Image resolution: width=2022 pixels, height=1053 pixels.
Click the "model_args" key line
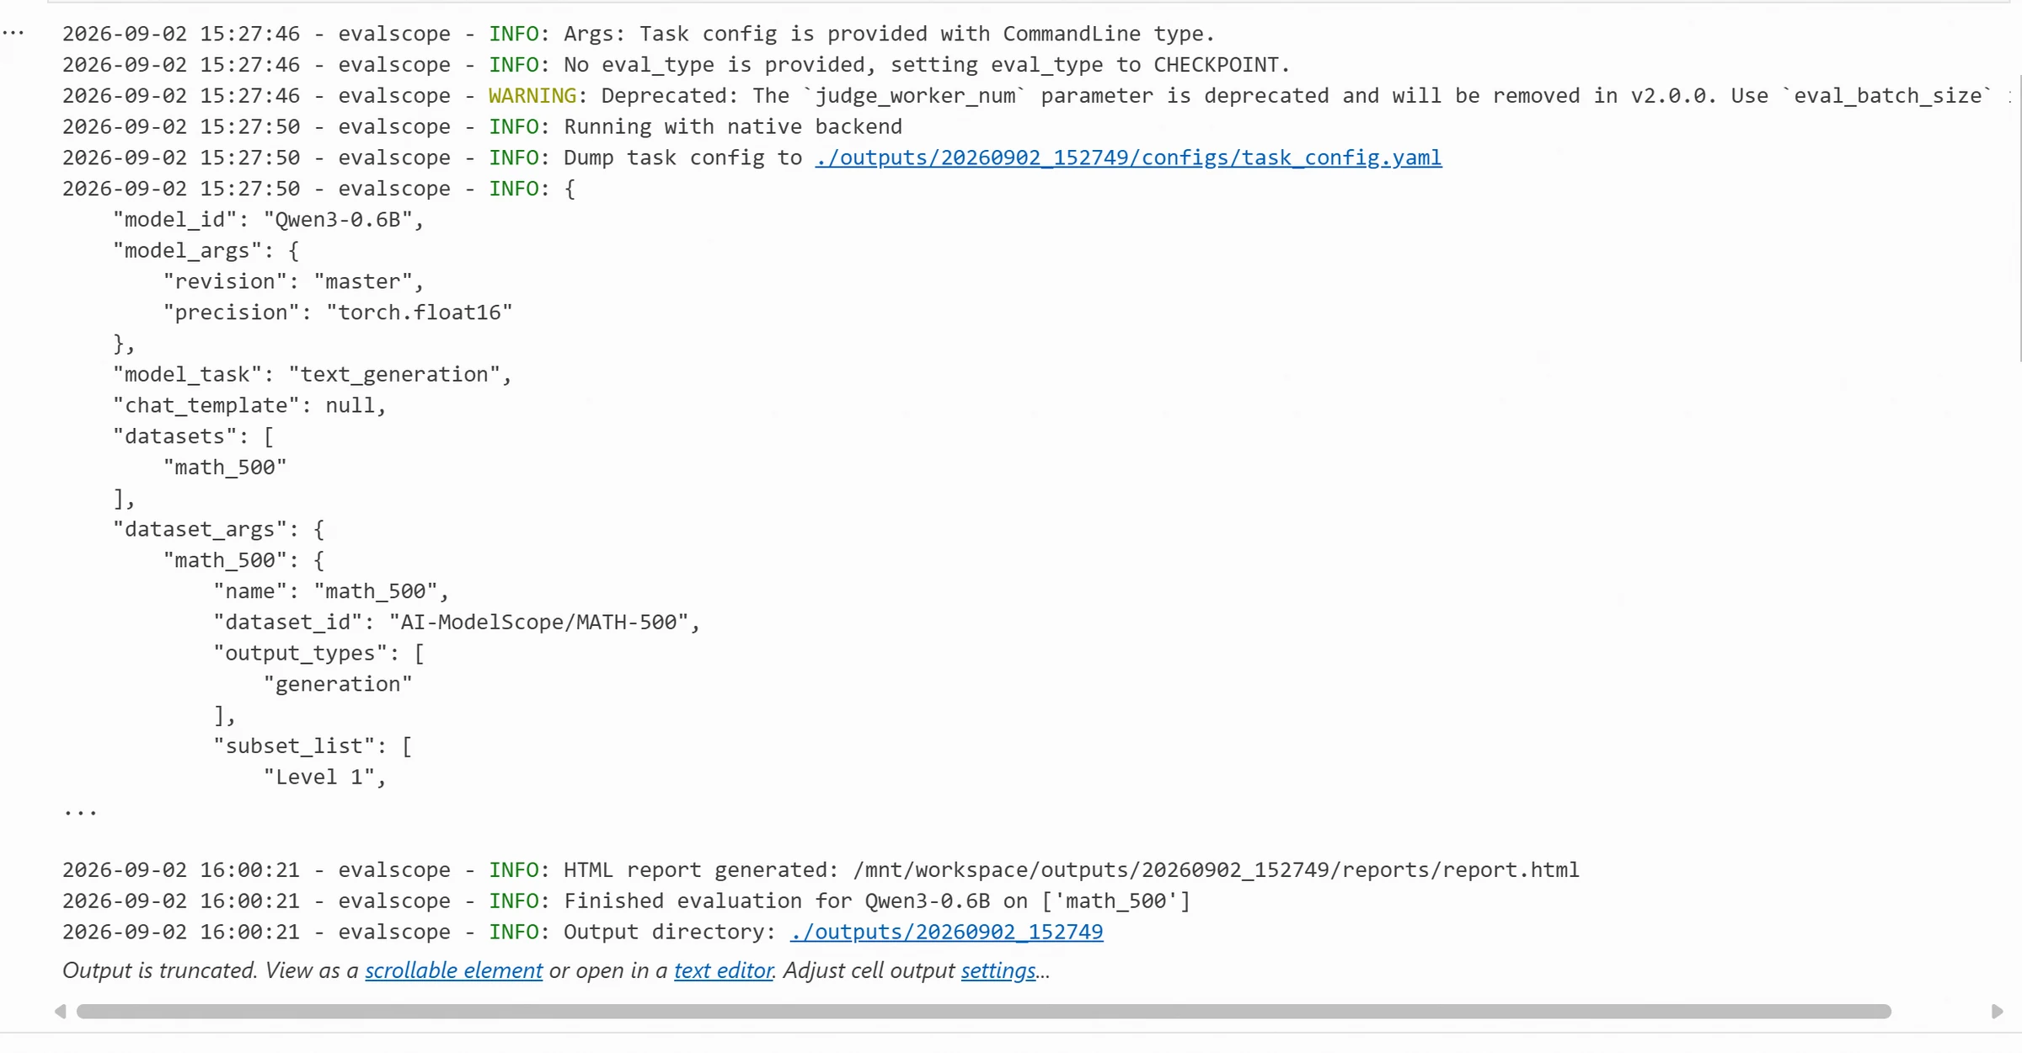(x=206, y=250)
